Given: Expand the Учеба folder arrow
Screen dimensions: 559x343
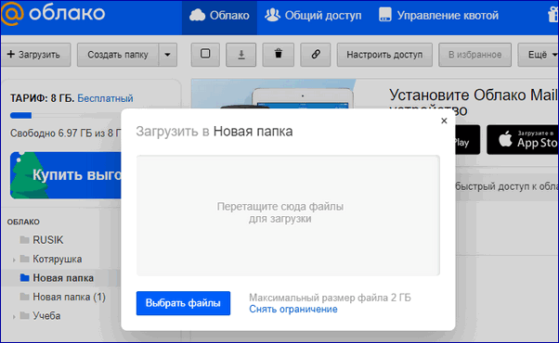Looking at the screenshot, I should 14,317.
